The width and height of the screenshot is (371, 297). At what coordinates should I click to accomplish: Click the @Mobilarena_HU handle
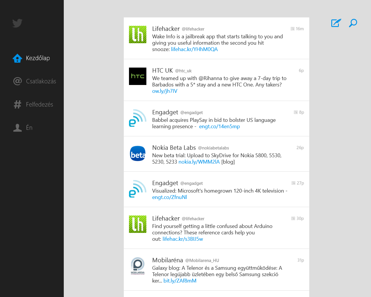click(202, 260)
